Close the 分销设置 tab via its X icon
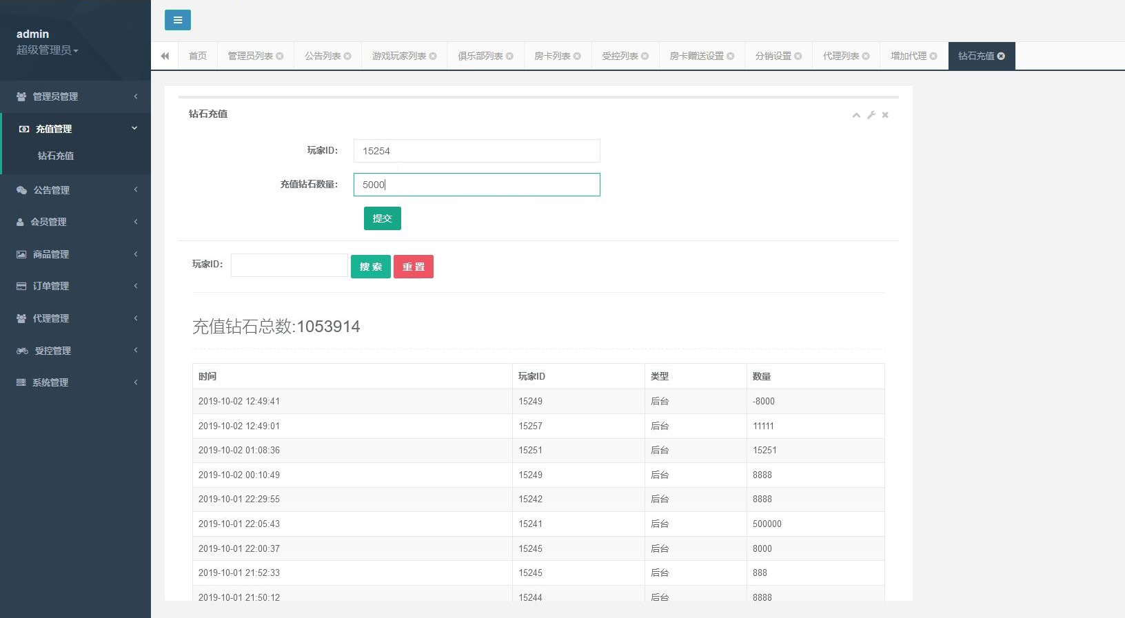 (x=798, y=56)
